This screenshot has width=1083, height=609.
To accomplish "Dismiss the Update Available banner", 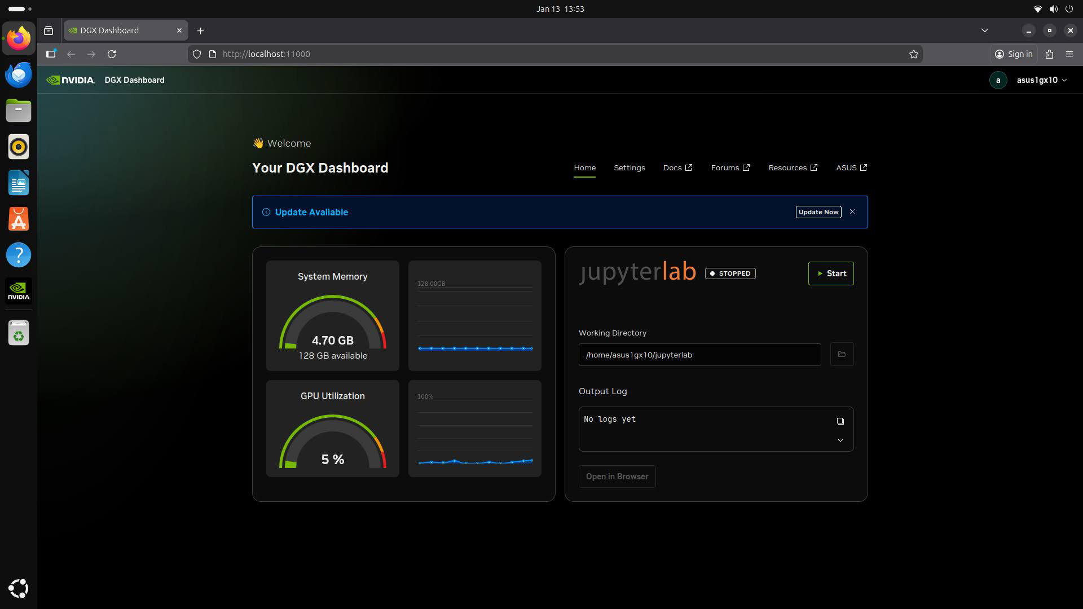I will 852,212.
